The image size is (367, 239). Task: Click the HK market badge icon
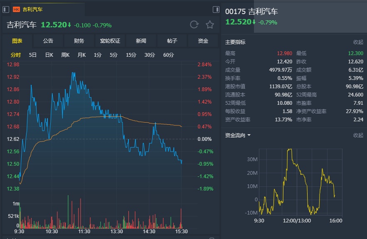[16, 9]
